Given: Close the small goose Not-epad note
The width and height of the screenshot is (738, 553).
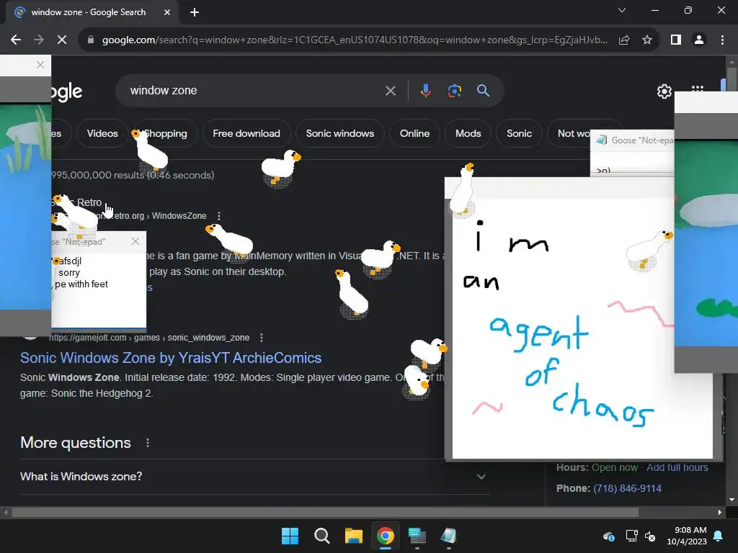Looking at the screenshot, I should [x=135, y=241].
